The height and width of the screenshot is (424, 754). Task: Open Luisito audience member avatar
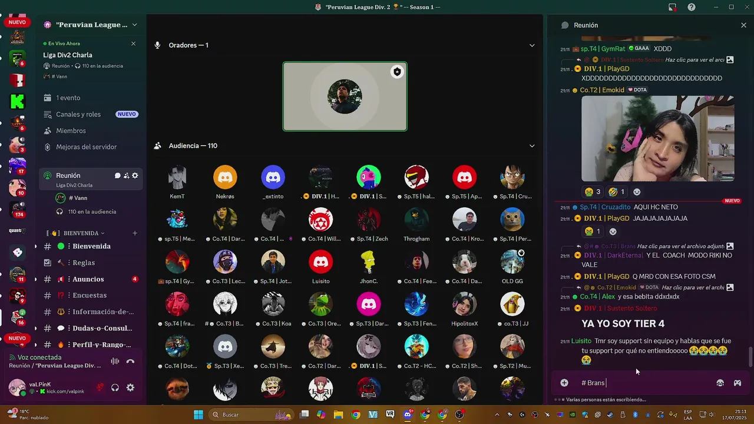coord(321,262)
